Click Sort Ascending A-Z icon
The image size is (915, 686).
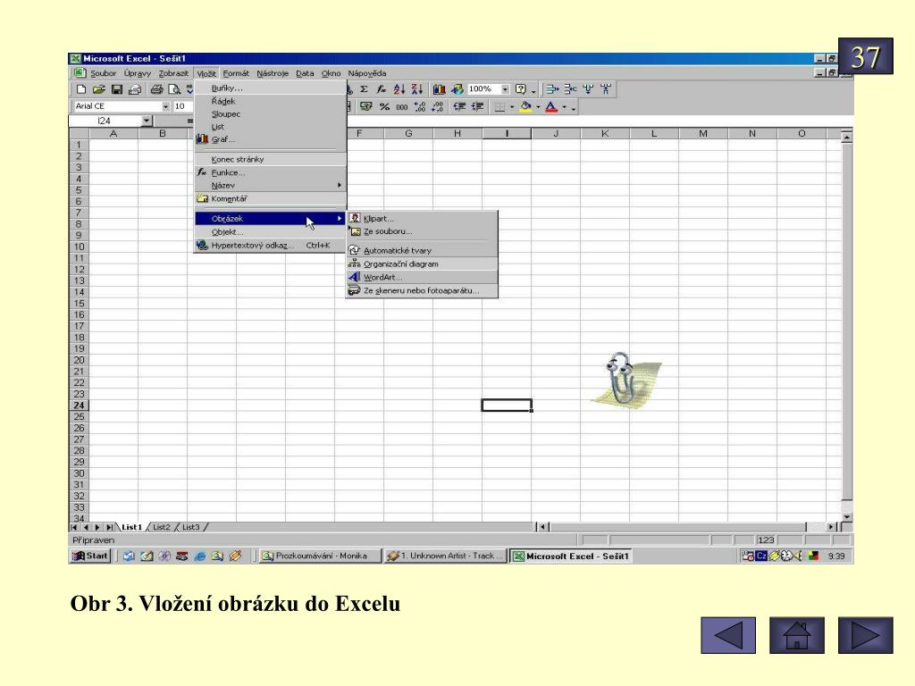pyautogui.click(x=399, y=89)
